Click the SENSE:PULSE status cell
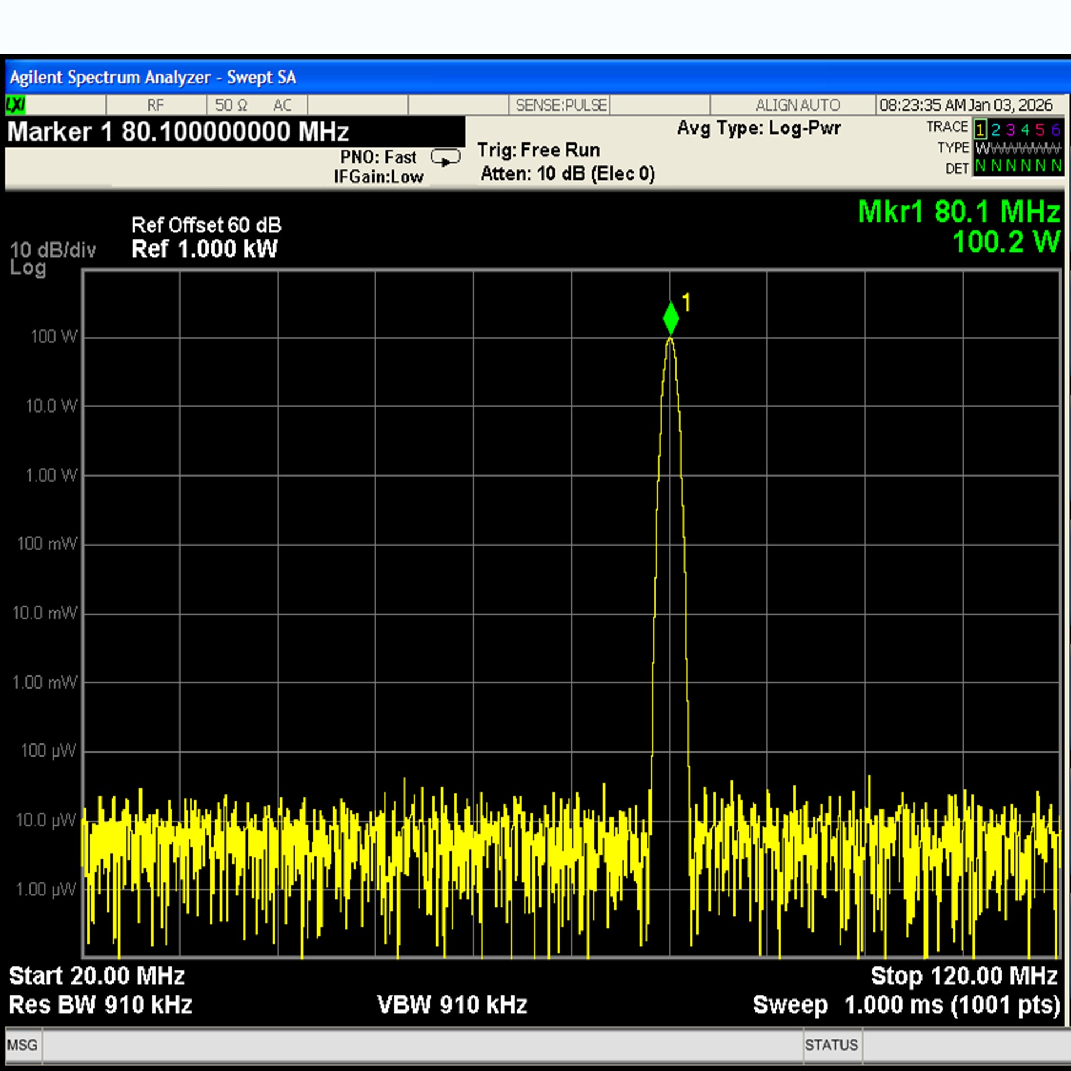1071x1071 pixels. point(560,105)
